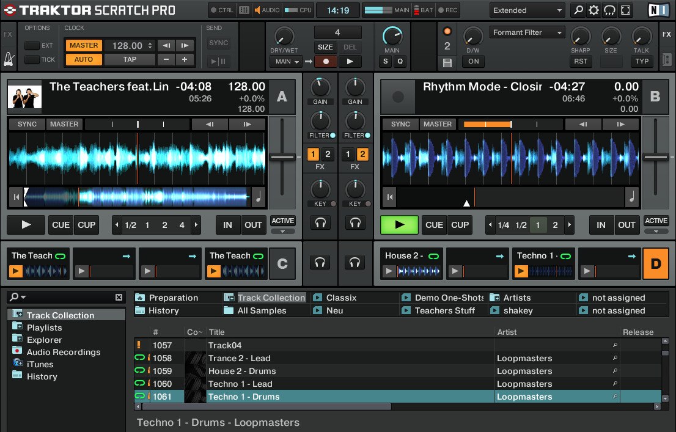Play the loop recorder with its play button

350,62
